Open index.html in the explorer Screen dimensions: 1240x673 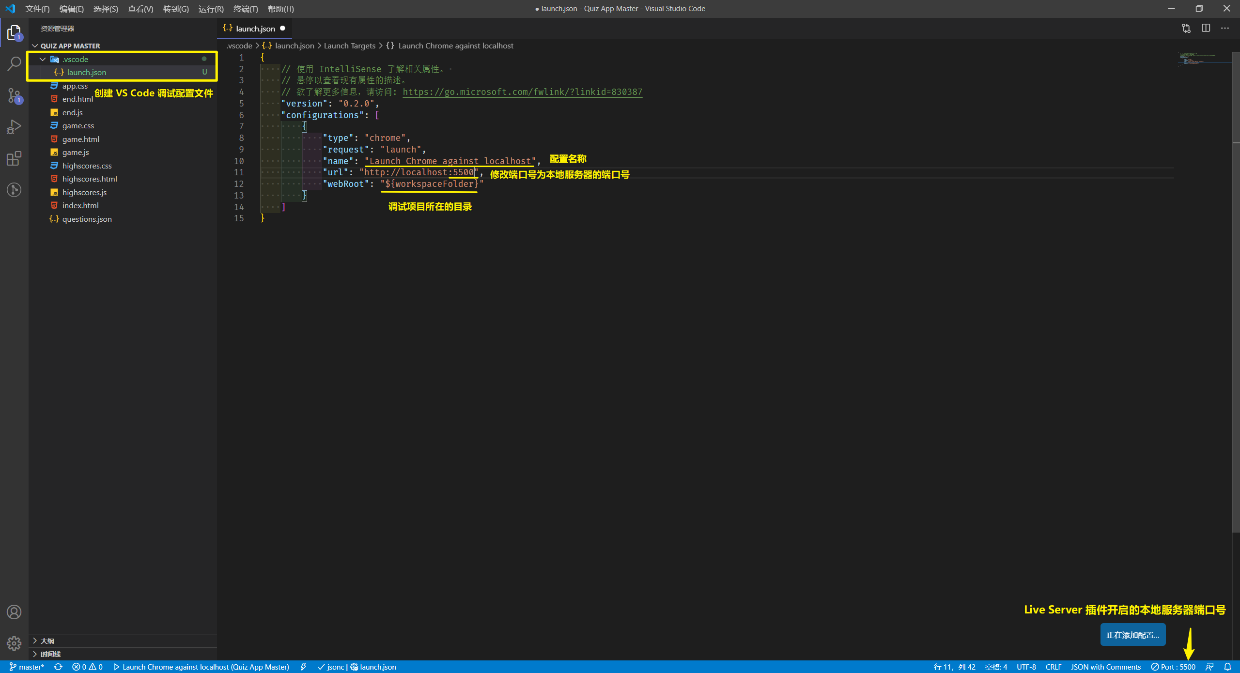click(123, 205)
